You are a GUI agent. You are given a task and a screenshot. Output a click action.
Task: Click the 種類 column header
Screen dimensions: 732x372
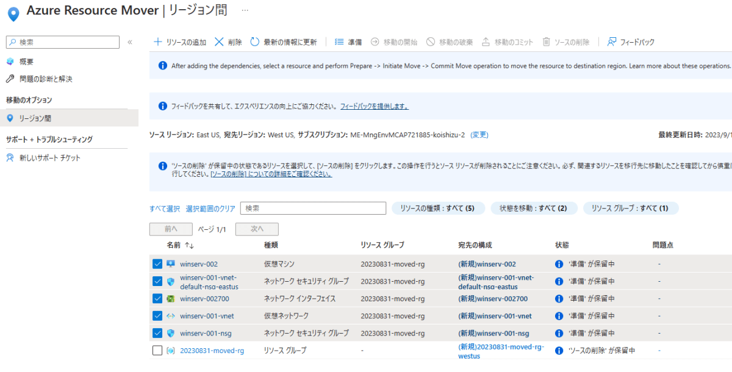pyautogui.click(x=271, y=245)
